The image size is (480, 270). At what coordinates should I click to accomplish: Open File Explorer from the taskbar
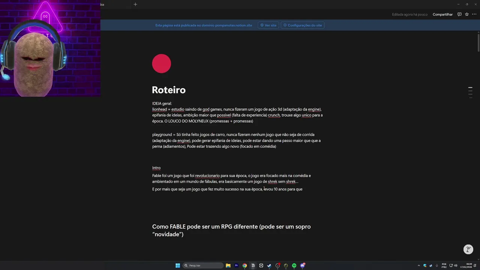(x=228, y=265)
